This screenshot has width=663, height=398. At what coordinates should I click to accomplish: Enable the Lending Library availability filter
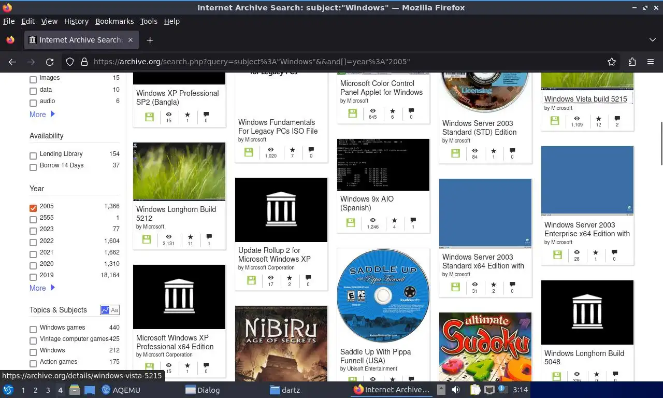(x=33, y=155)
